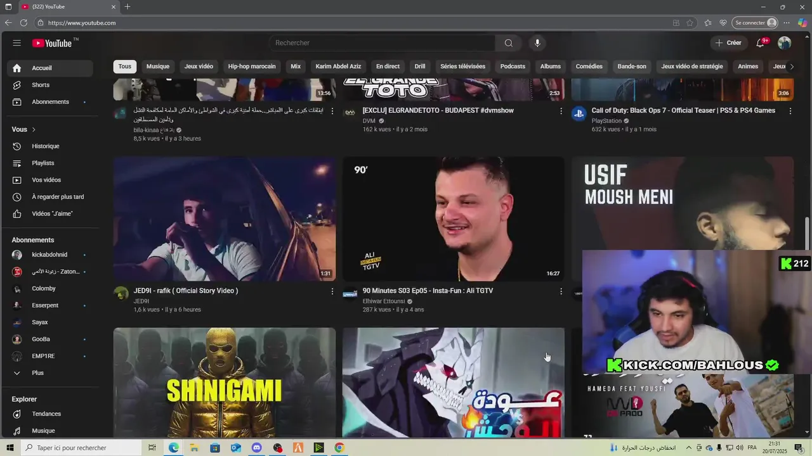Open Shorts in the sidebar

point(50,85)
